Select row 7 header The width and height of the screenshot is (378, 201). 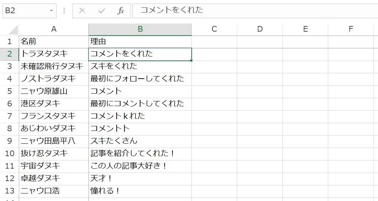click(9, 116)
